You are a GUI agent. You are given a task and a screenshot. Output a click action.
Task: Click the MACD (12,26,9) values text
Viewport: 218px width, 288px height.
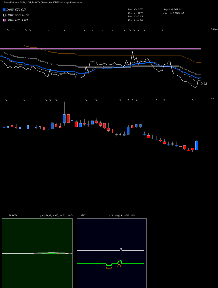click(x=56, y=216)
